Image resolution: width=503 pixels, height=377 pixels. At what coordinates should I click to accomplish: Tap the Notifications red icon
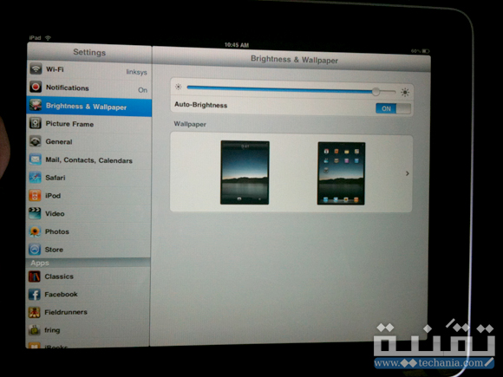pyautogui.click(x=36, y=87)
